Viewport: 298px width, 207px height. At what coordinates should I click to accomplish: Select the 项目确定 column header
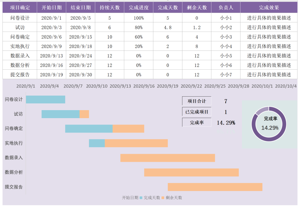[20, 8]
